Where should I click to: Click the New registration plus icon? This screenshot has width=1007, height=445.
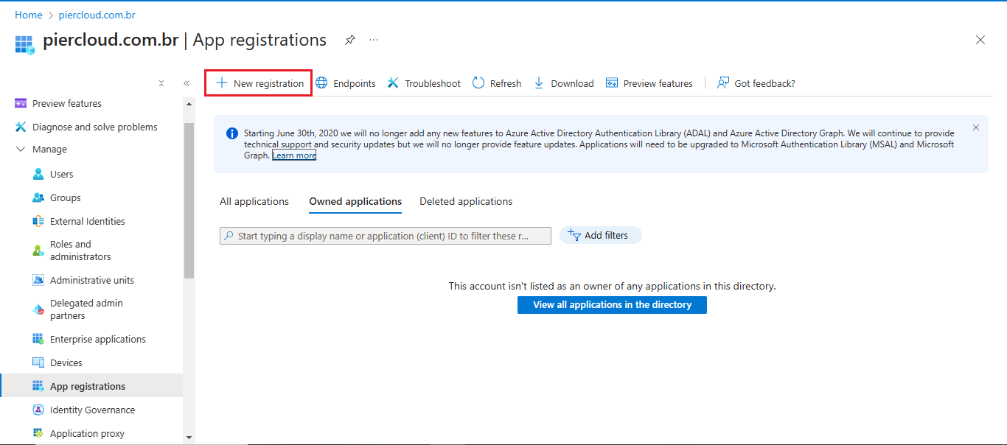click(221, 83)
